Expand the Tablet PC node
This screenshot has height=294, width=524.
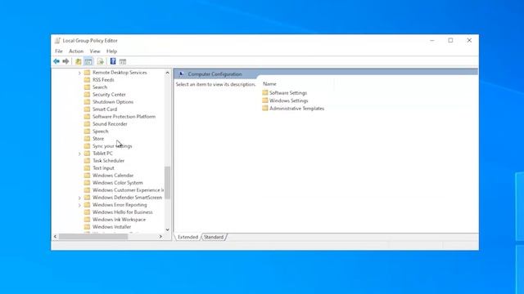coord(79,154)
